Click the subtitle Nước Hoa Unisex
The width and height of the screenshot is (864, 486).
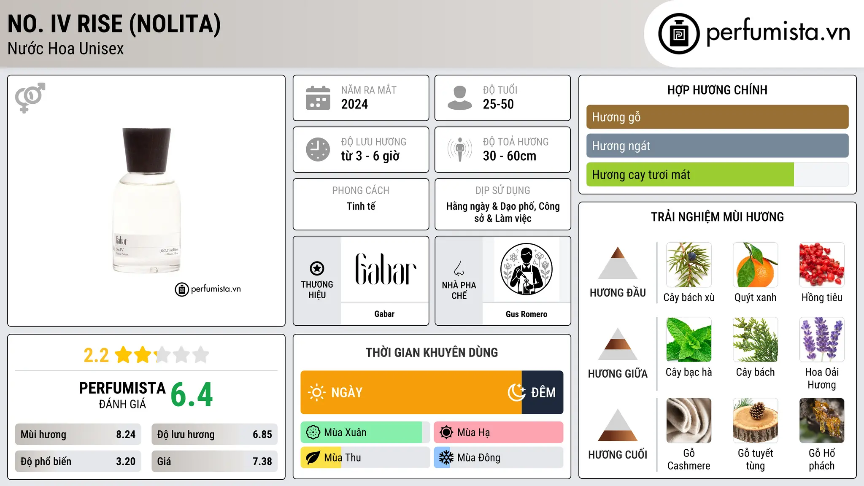click(x=66, y=49)
